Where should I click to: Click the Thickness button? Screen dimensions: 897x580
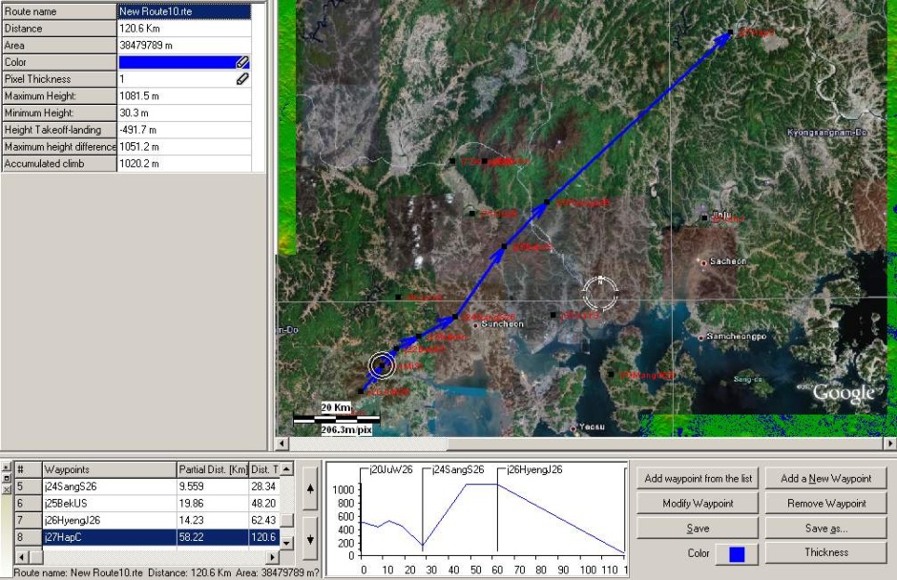coord(826,552)
